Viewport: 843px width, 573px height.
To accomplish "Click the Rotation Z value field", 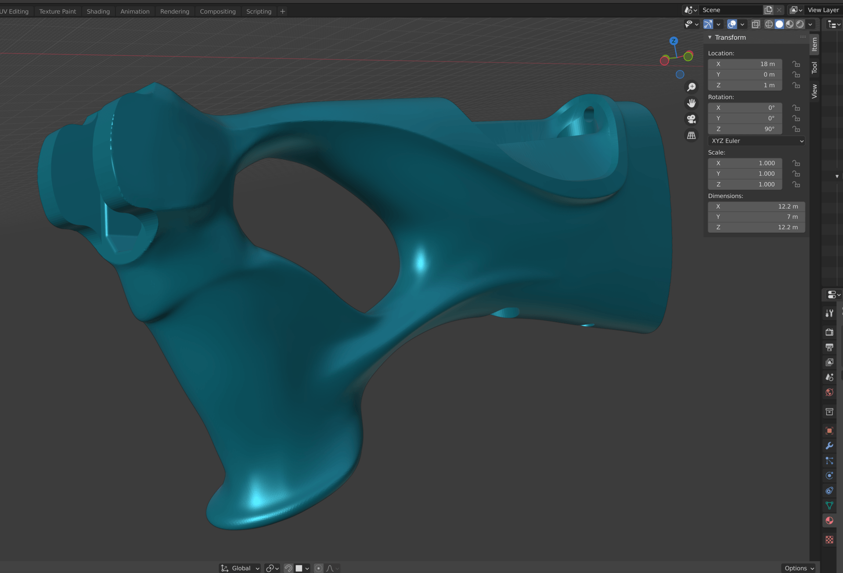I will tap(745, 129).
